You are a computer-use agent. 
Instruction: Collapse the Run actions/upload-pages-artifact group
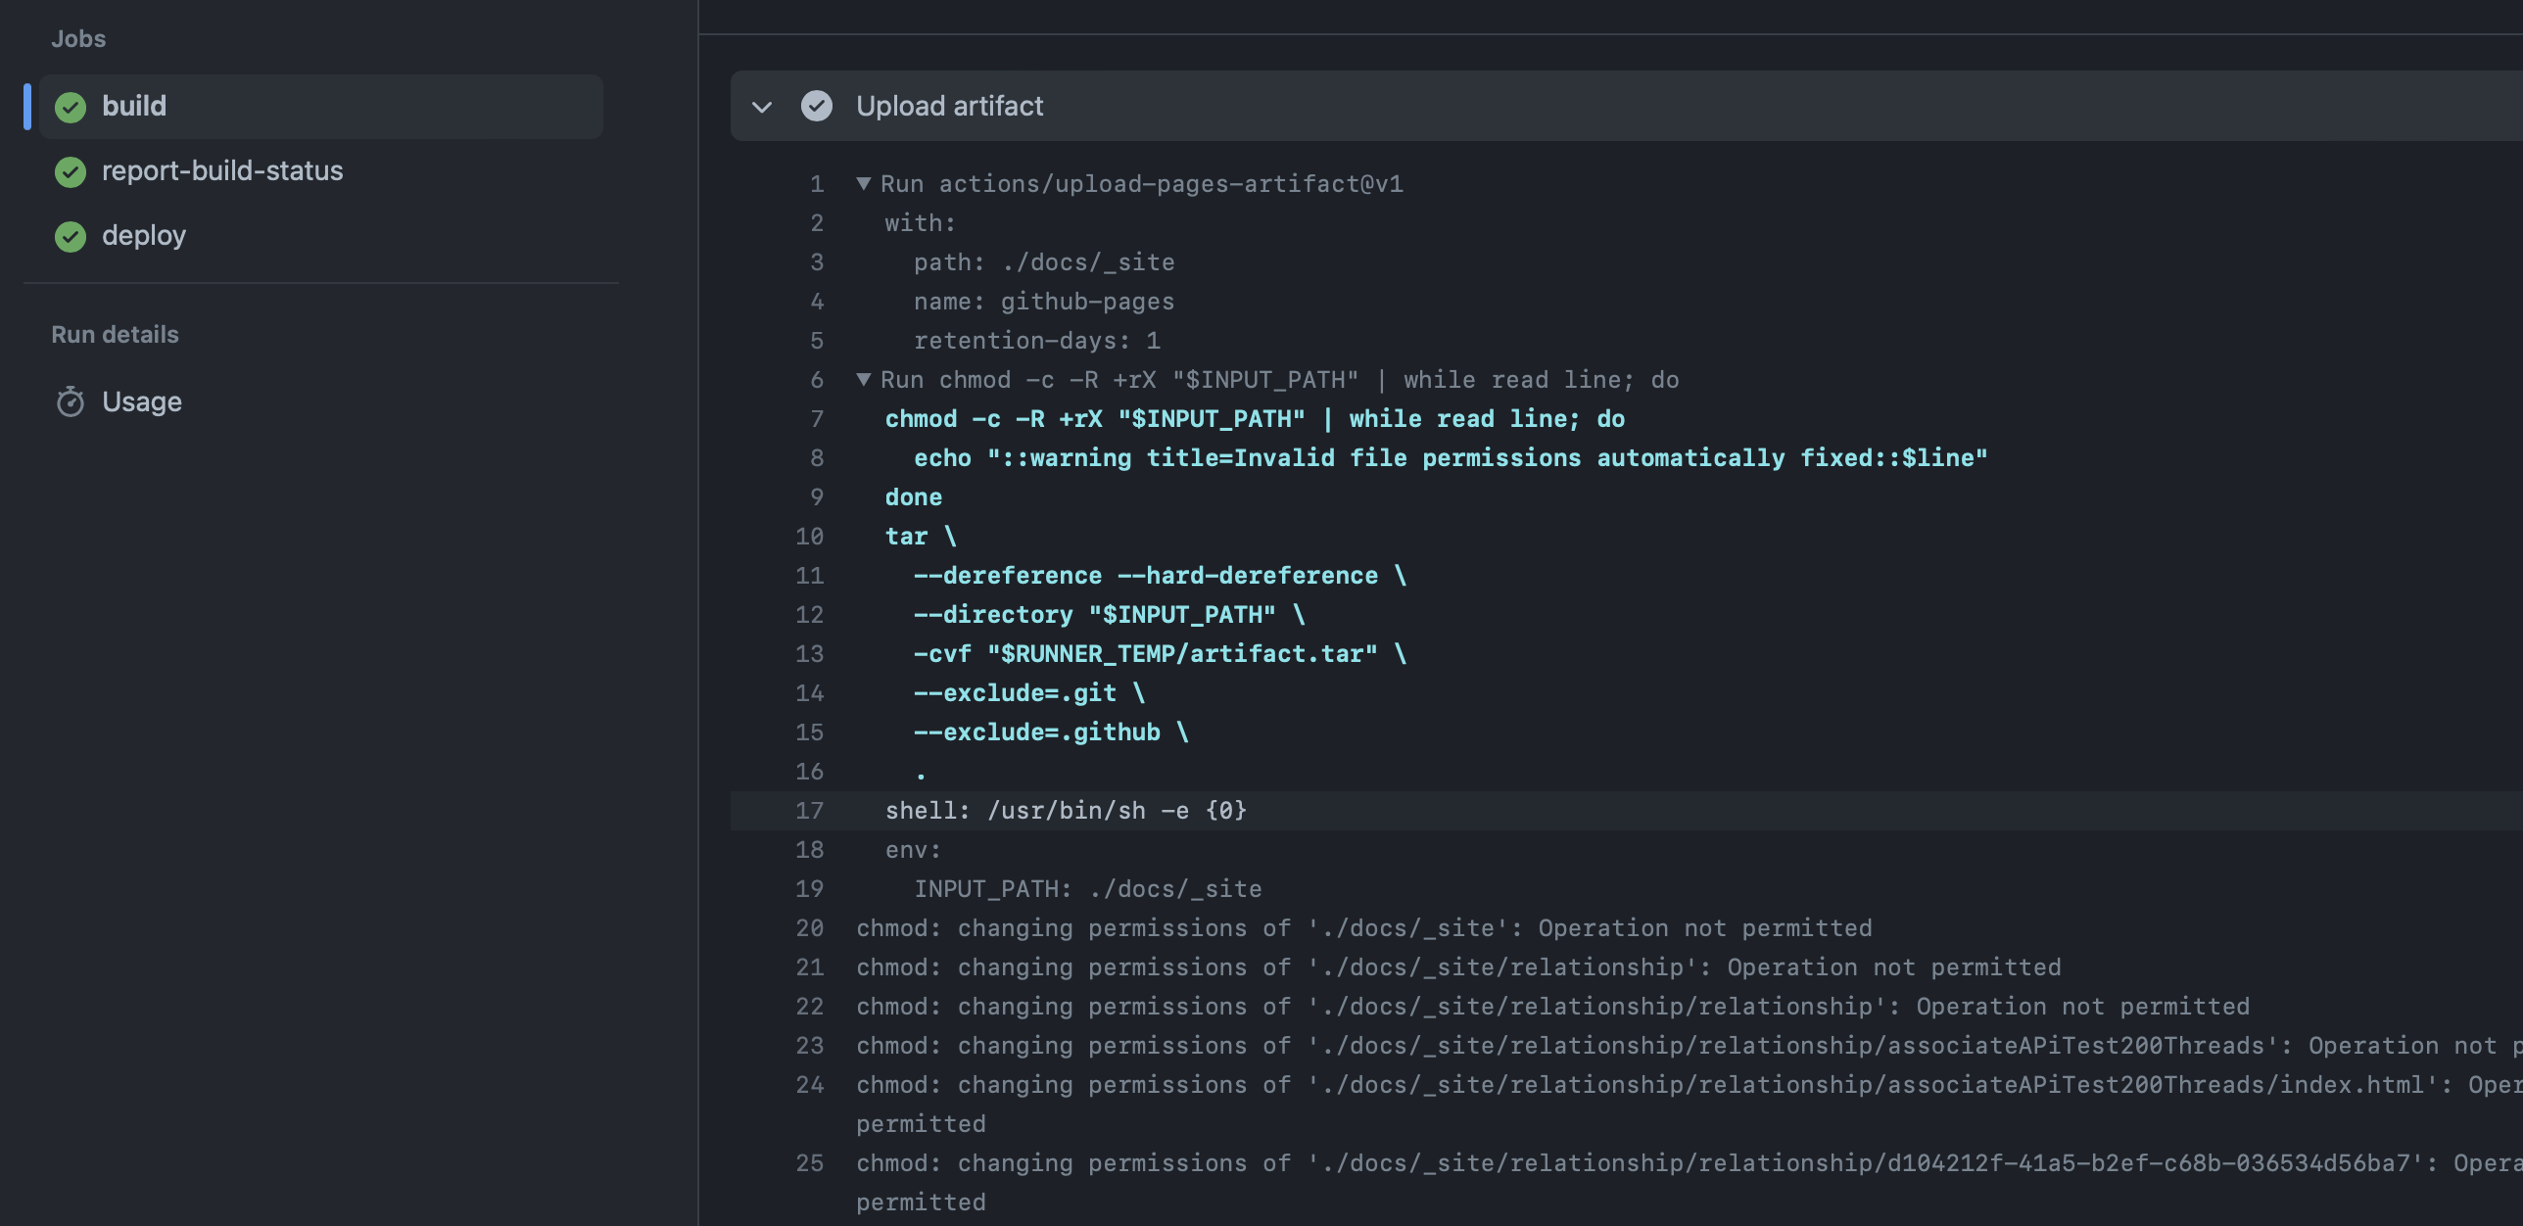pyautogui.click(x=863, y=183)
